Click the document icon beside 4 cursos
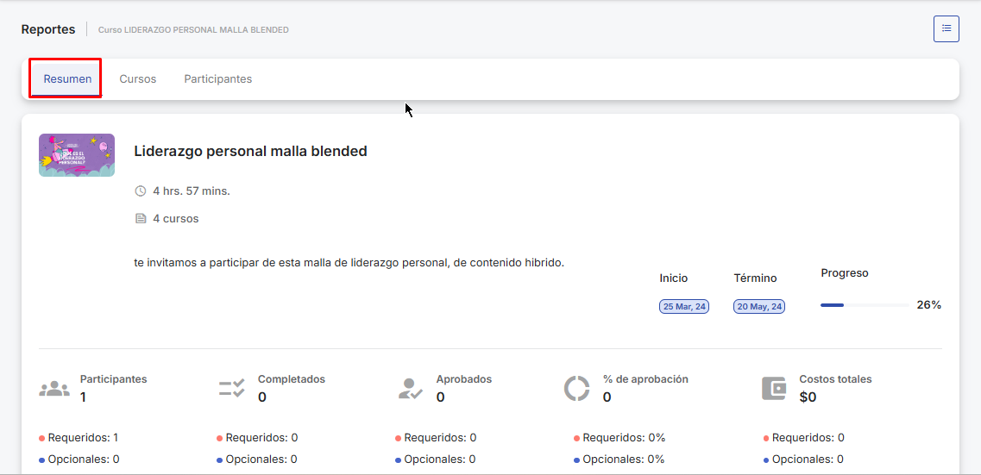Viewport: 981px width, 475px height. tap(141, 219)
